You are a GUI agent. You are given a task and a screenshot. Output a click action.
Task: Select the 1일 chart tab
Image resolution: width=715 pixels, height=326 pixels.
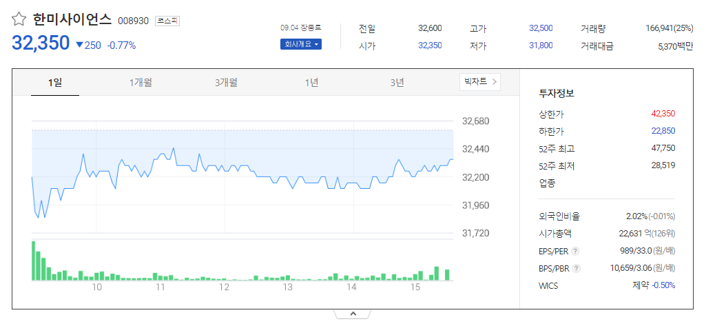click(55, 83)
